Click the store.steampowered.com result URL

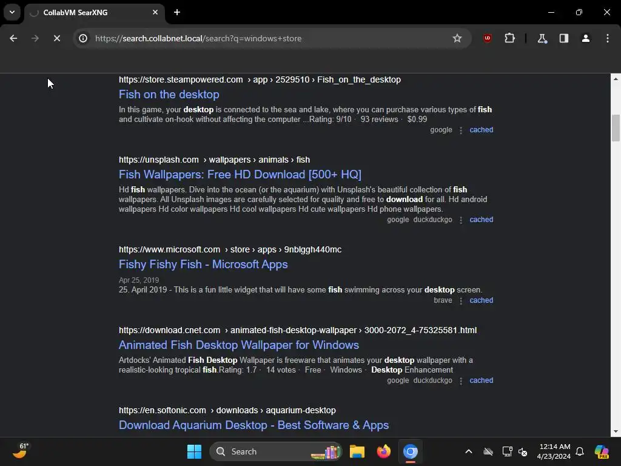tap(260, 79)
